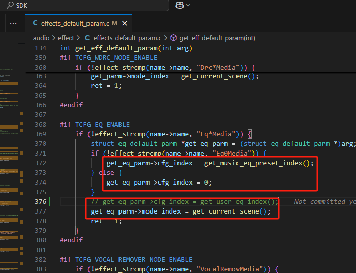Screen dimensions: 356x273
Task: Click sticky line 134 function signature
Action: pyautogui.click(x=126, y=48)
